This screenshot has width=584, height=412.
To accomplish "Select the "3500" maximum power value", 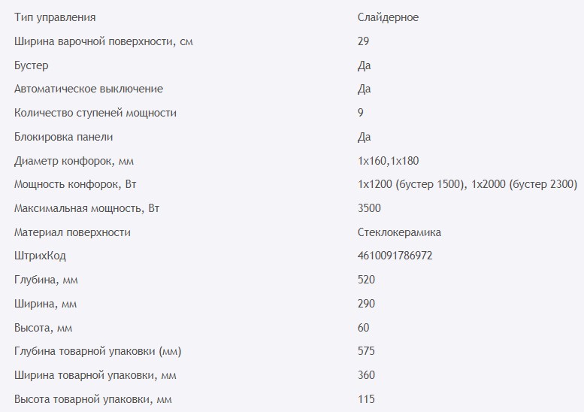I will point(370,208).
